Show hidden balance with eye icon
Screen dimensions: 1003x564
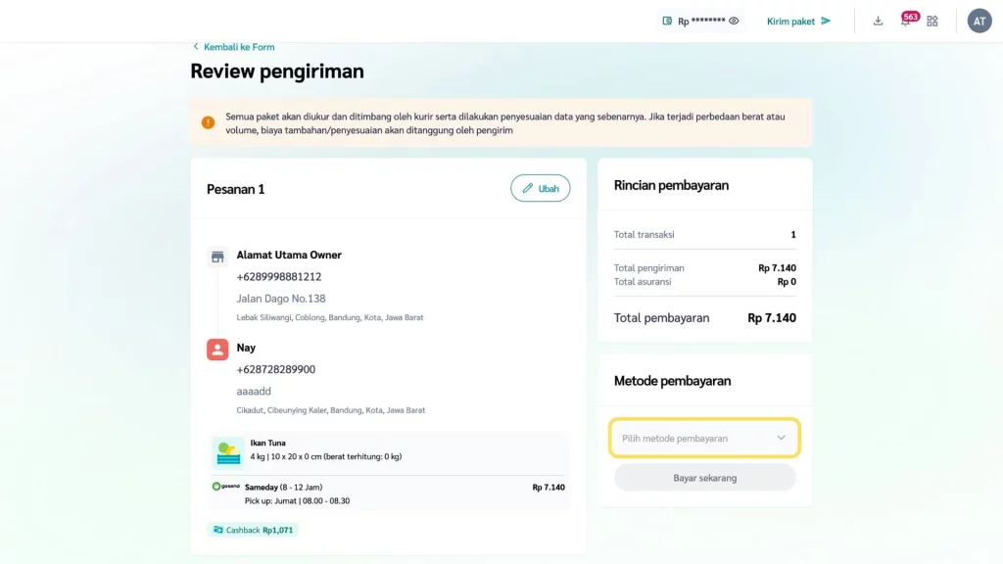tap(734, 21)
